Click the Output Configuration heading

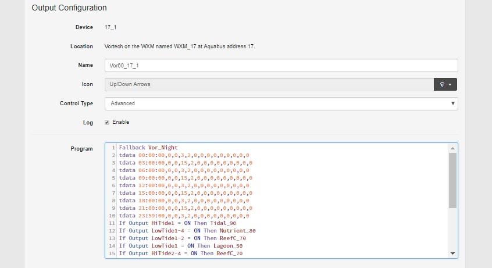pos(69,8)
